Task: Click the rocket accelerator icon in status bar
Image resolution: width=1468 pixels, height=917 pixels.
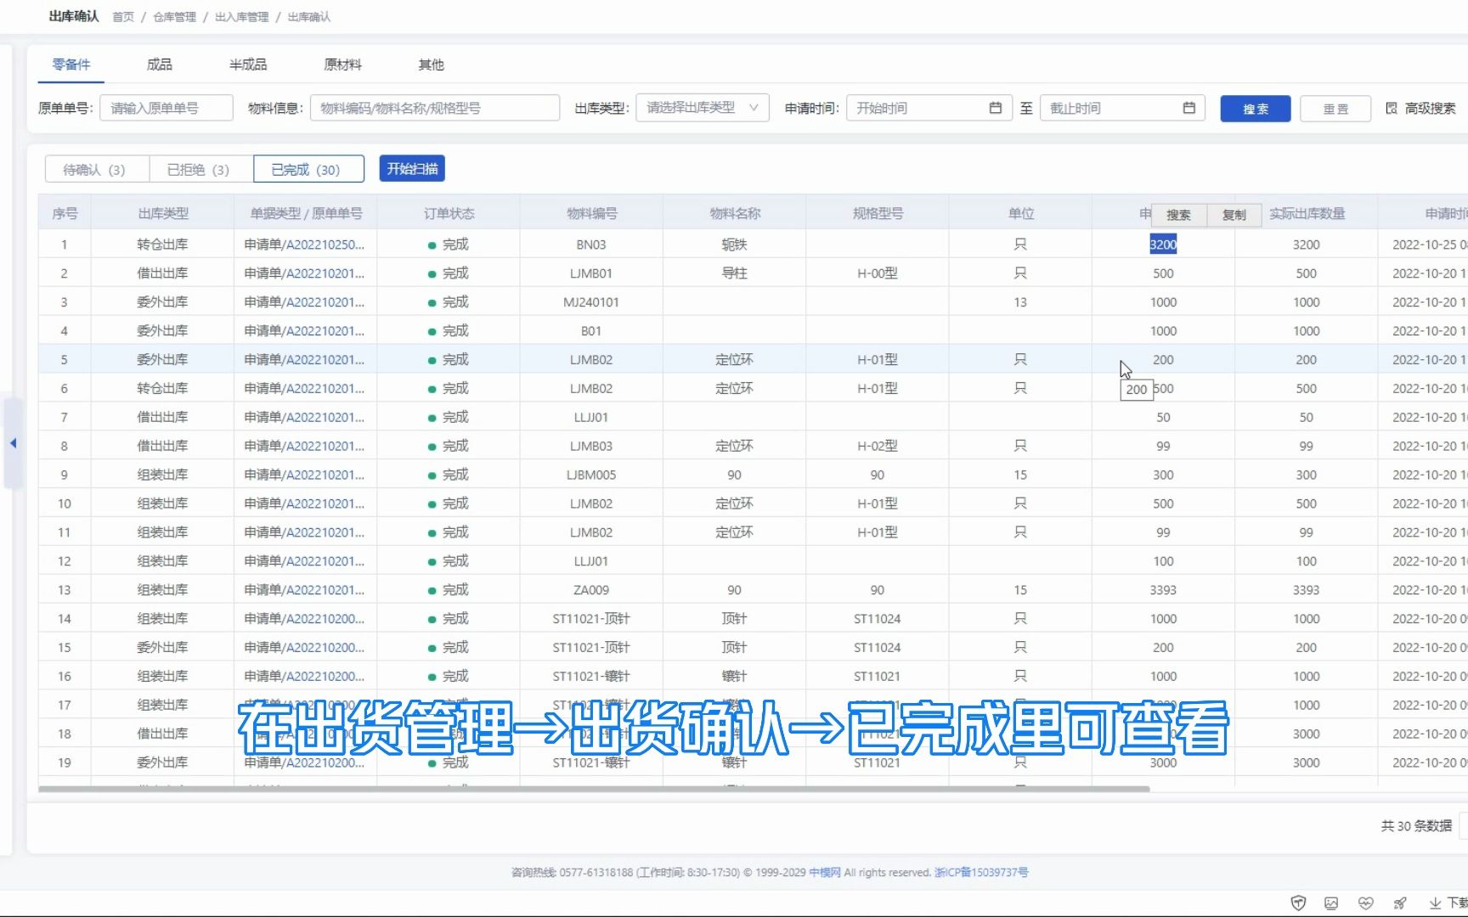Action: click(1400, 903)
